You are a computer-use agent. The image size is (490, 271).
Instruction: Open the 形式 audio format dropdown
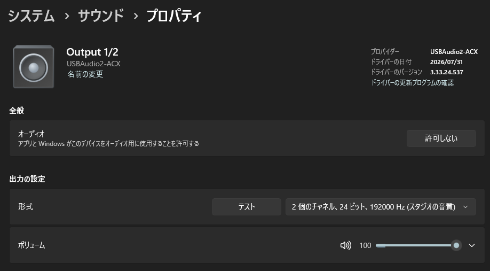[381, 207]
